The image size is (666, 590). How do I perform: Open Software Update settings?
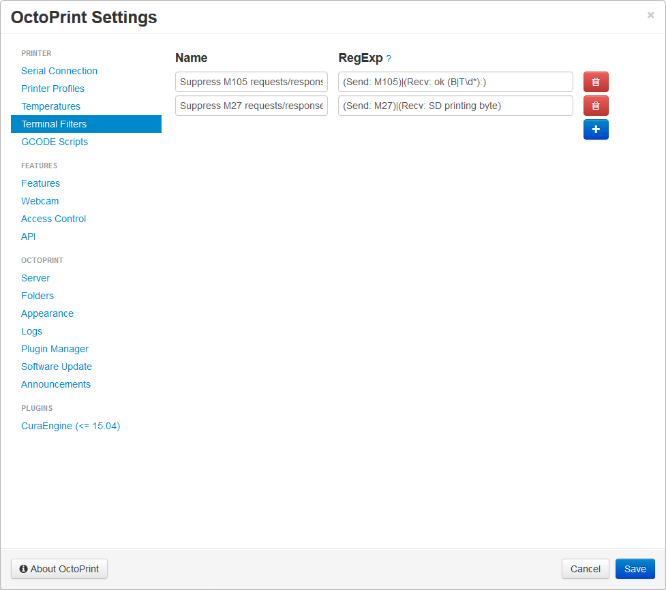coord(57,367)
